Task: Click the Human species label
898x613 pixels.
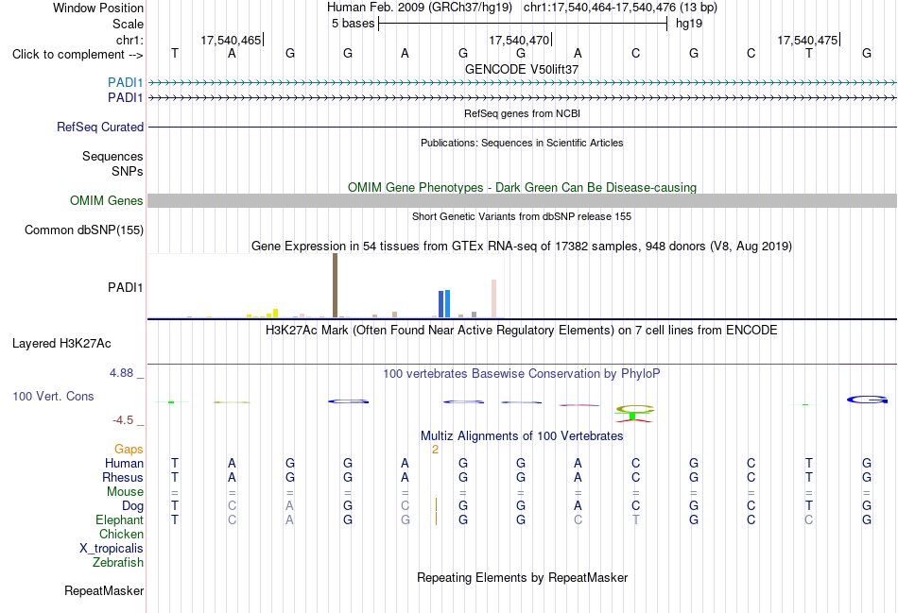Action: pyautogui.click(x=124, y=463)
